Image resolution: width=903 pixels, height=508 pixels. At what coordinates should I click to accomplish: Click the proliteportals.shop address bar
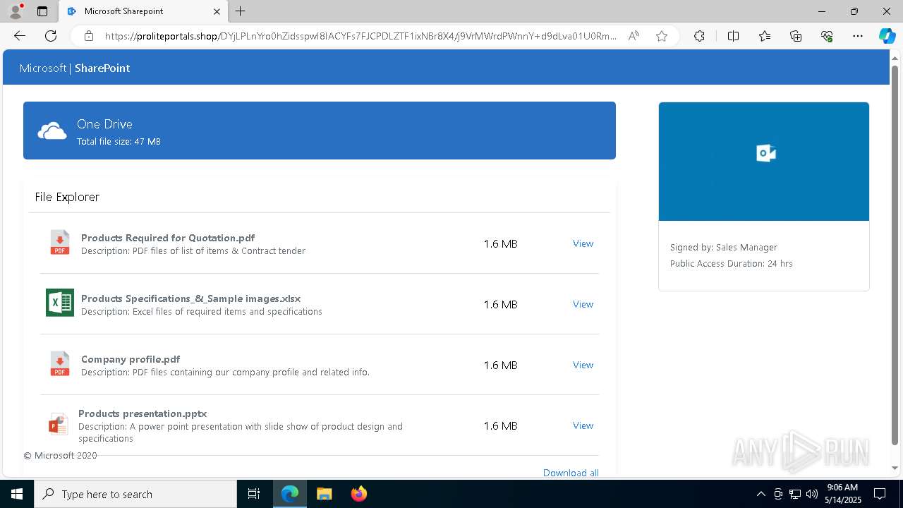[x=360, y=36]
